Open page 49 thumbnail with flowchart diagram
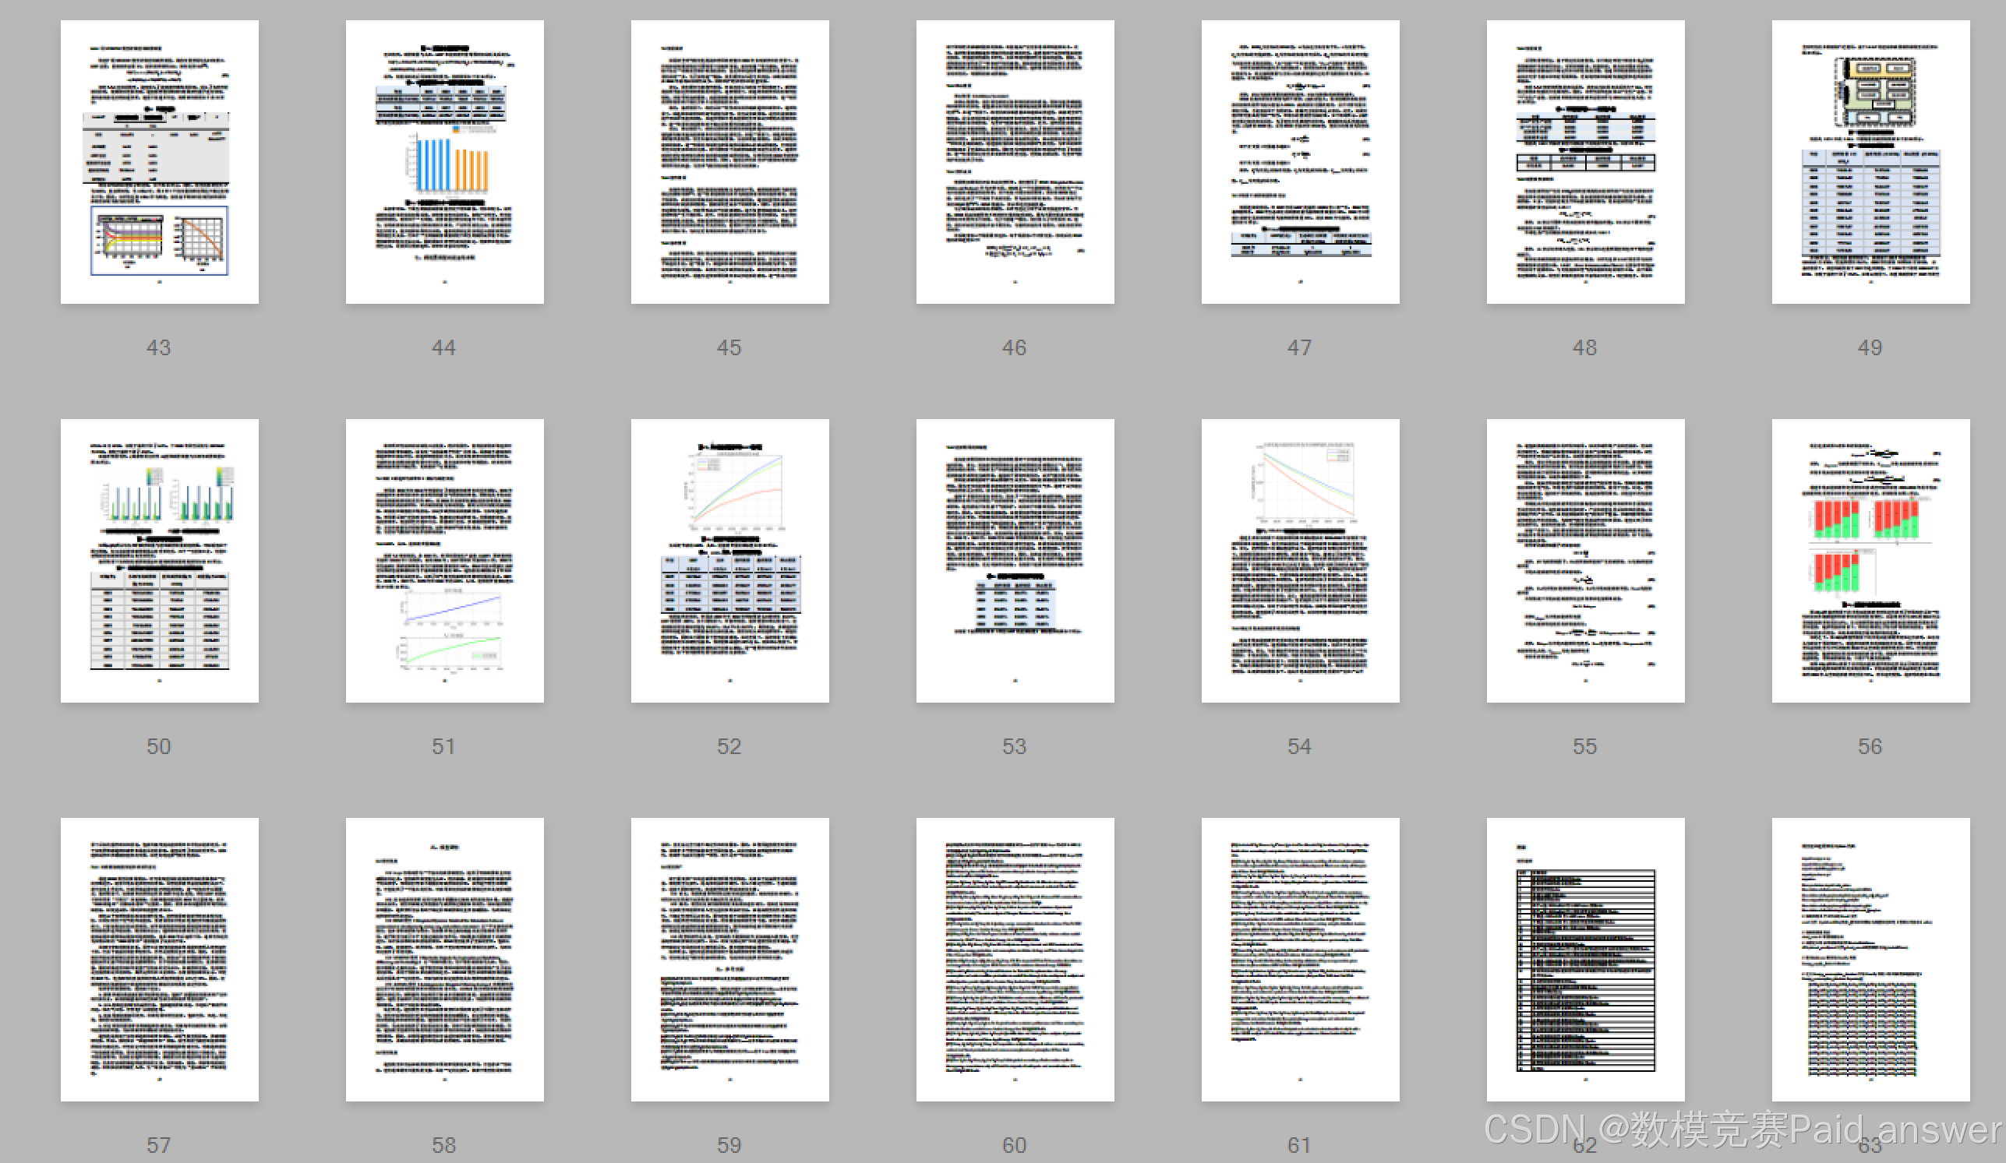This screenshot has width=2006, height=1163. tap(1870, 161)
